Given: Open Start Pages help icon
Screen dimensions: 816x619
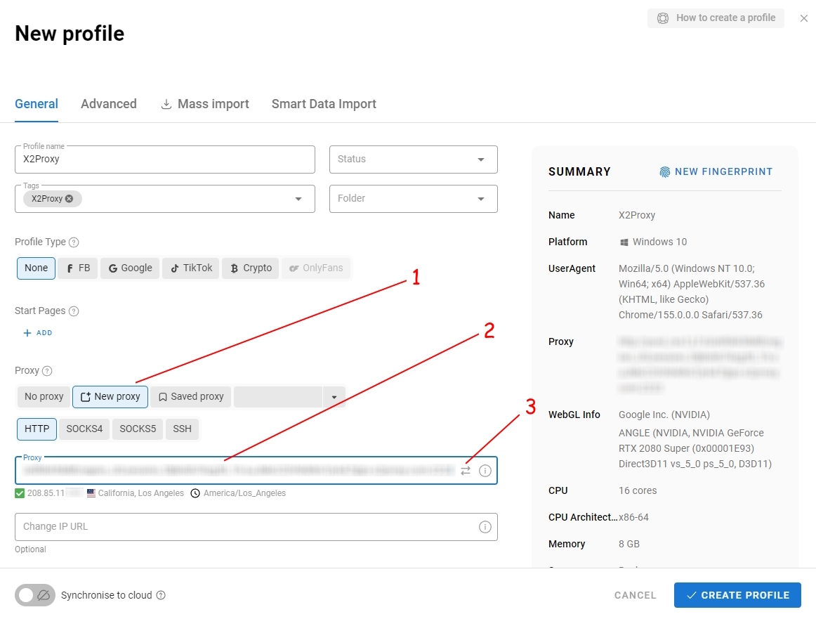Looking at the screenshot, I should tap(74, 311).
